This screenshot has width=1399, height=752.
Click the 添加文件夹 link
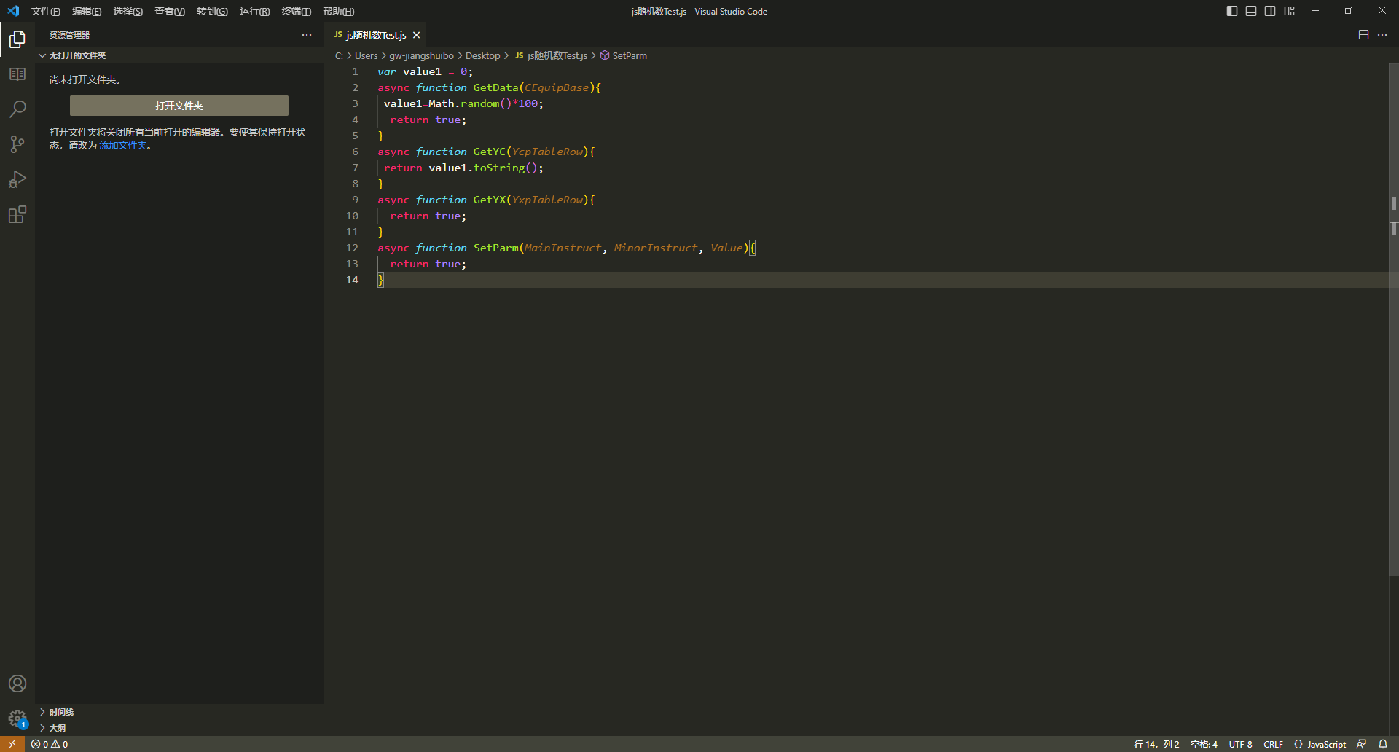(x=122, y=145)
